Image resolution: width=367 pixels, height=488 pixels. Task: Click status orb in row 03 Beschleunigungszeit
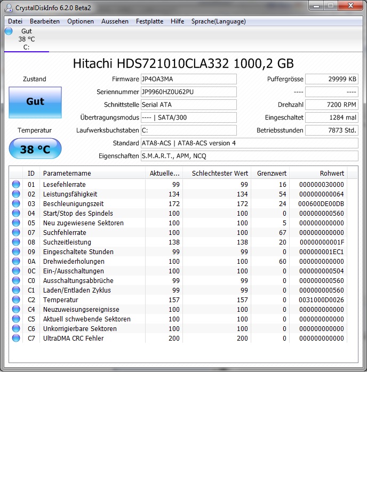click(x=16, y=203)
